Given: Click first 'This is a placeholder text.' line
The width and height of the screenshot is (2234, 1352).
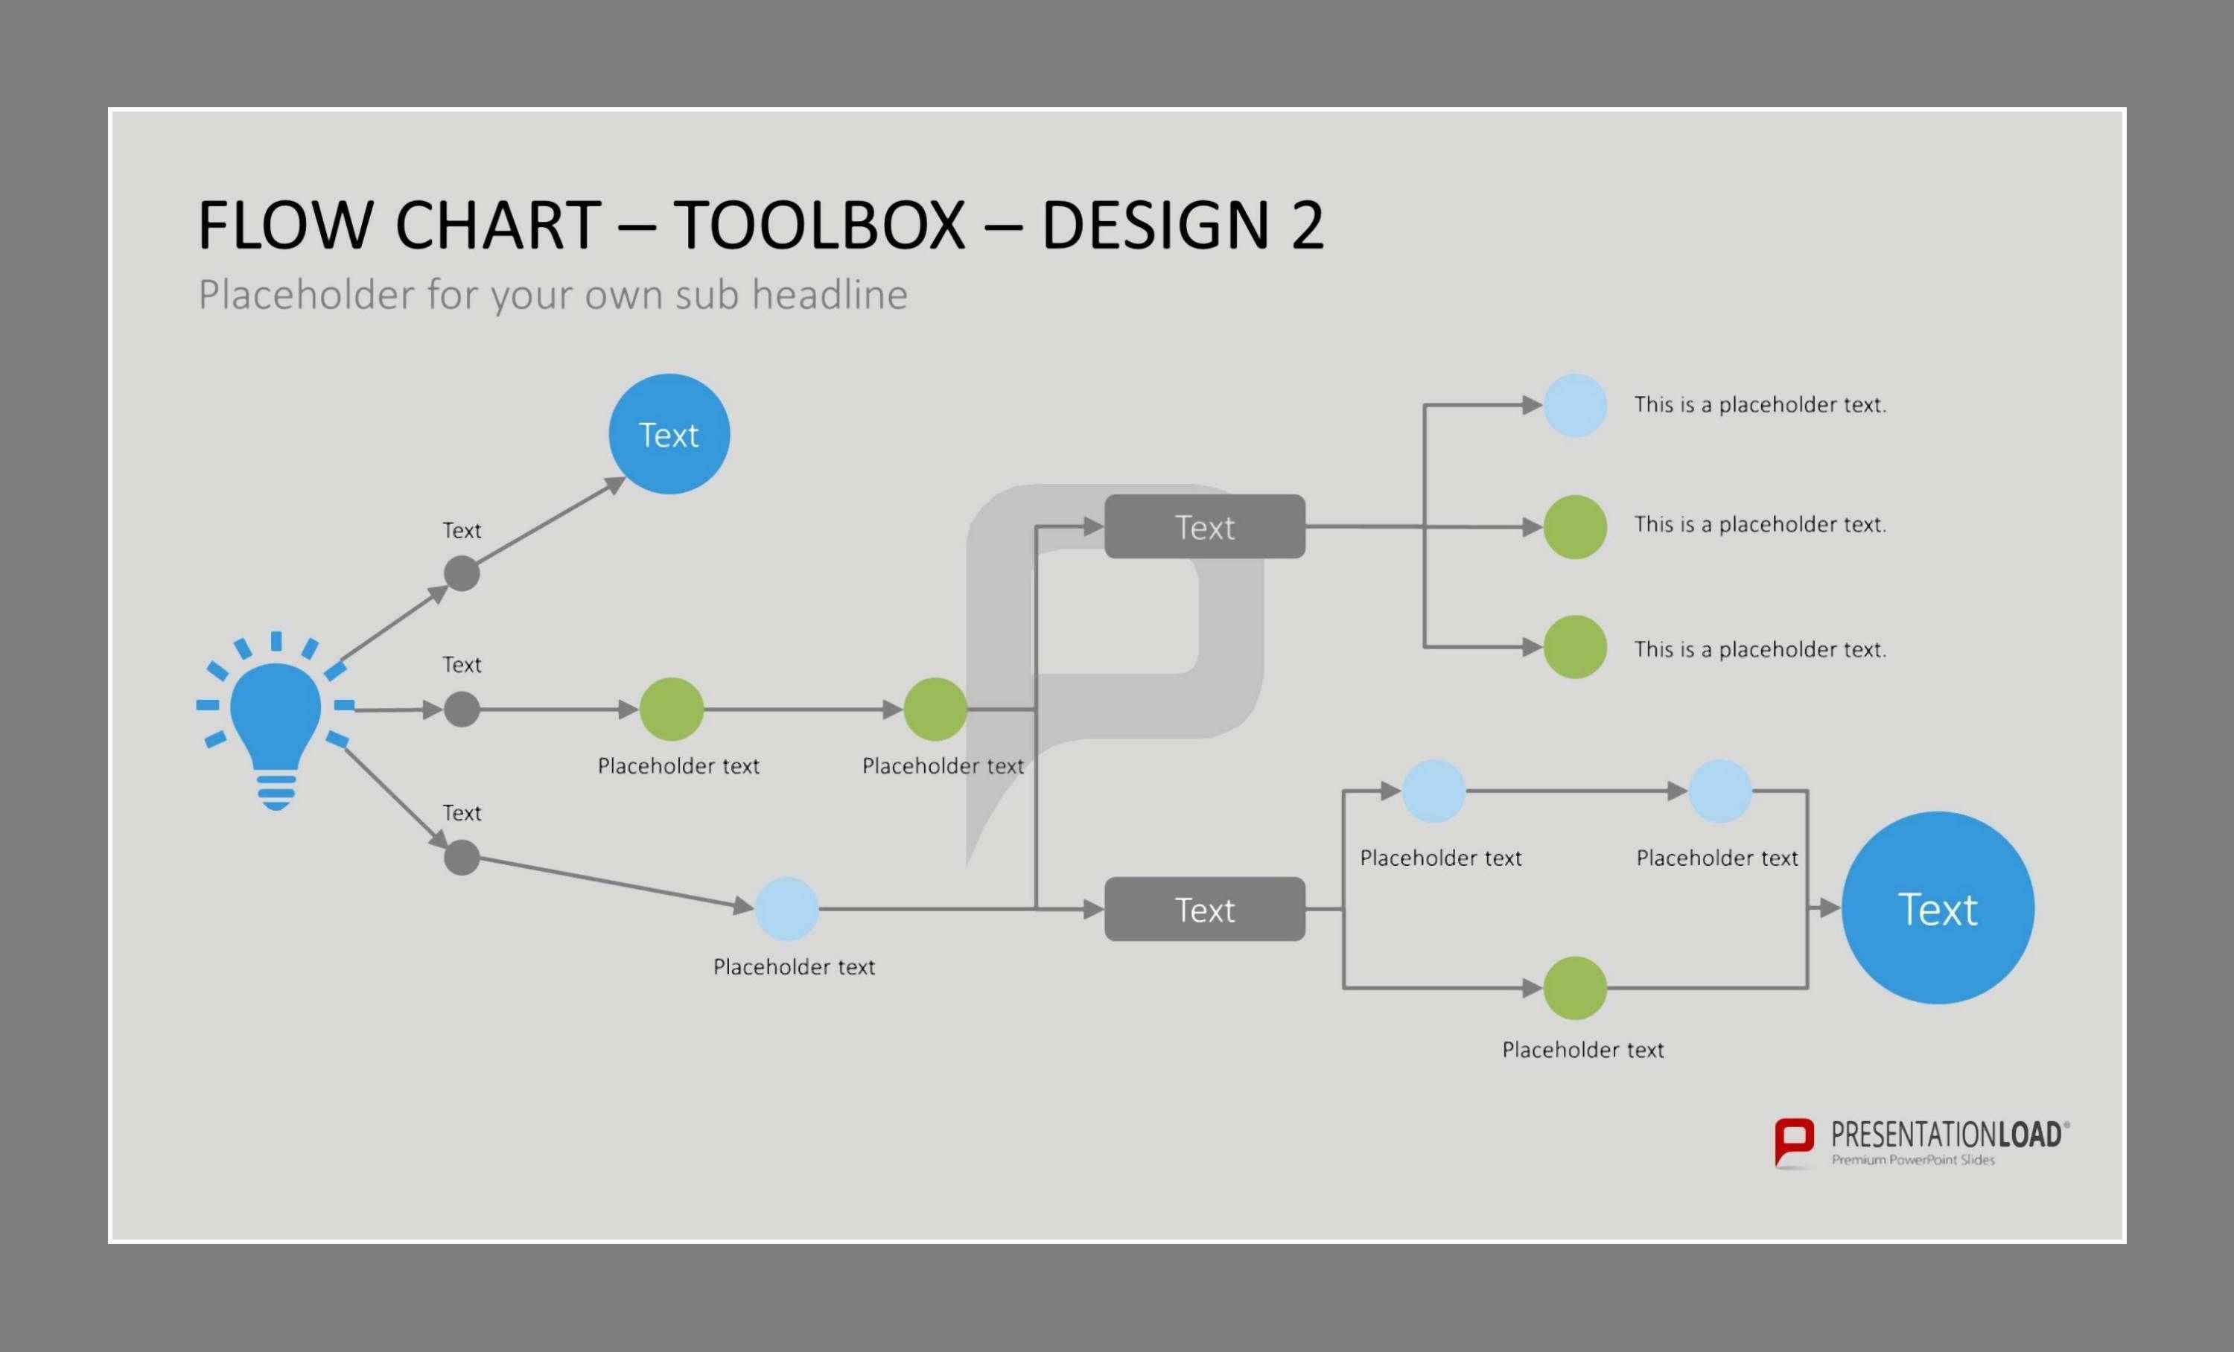Looking at the screenshot, I should (1759, 405).
